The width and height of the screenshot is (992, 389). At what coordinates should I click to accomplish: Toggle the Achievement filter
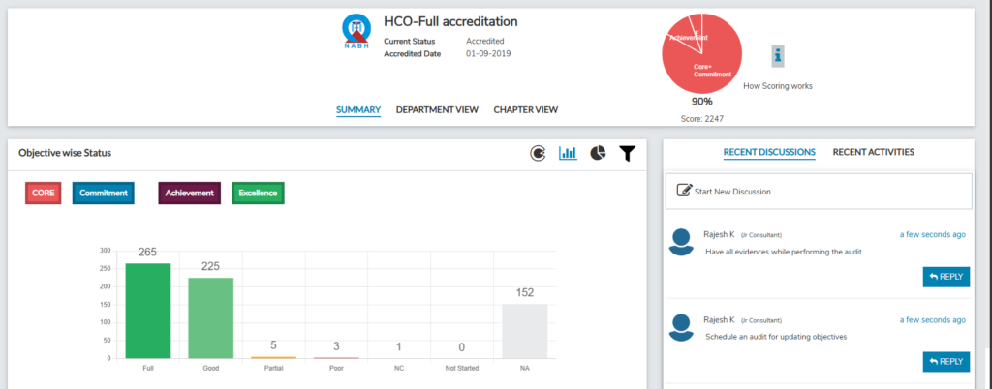coord(190,193)
